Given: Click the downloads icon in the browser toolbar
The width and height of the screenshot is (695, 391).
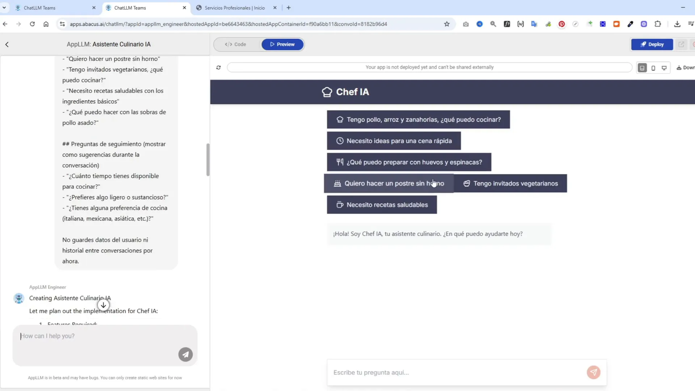Looking at the screenshot, I should [x=676, y=24].
